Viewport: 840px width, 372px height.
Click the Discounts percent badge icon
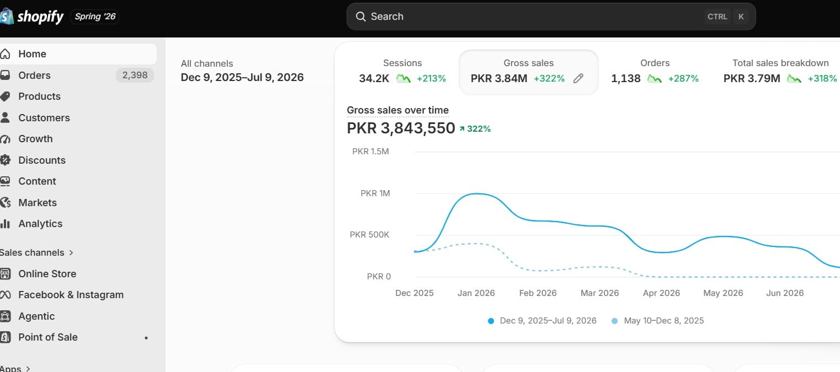click(6, 160)
